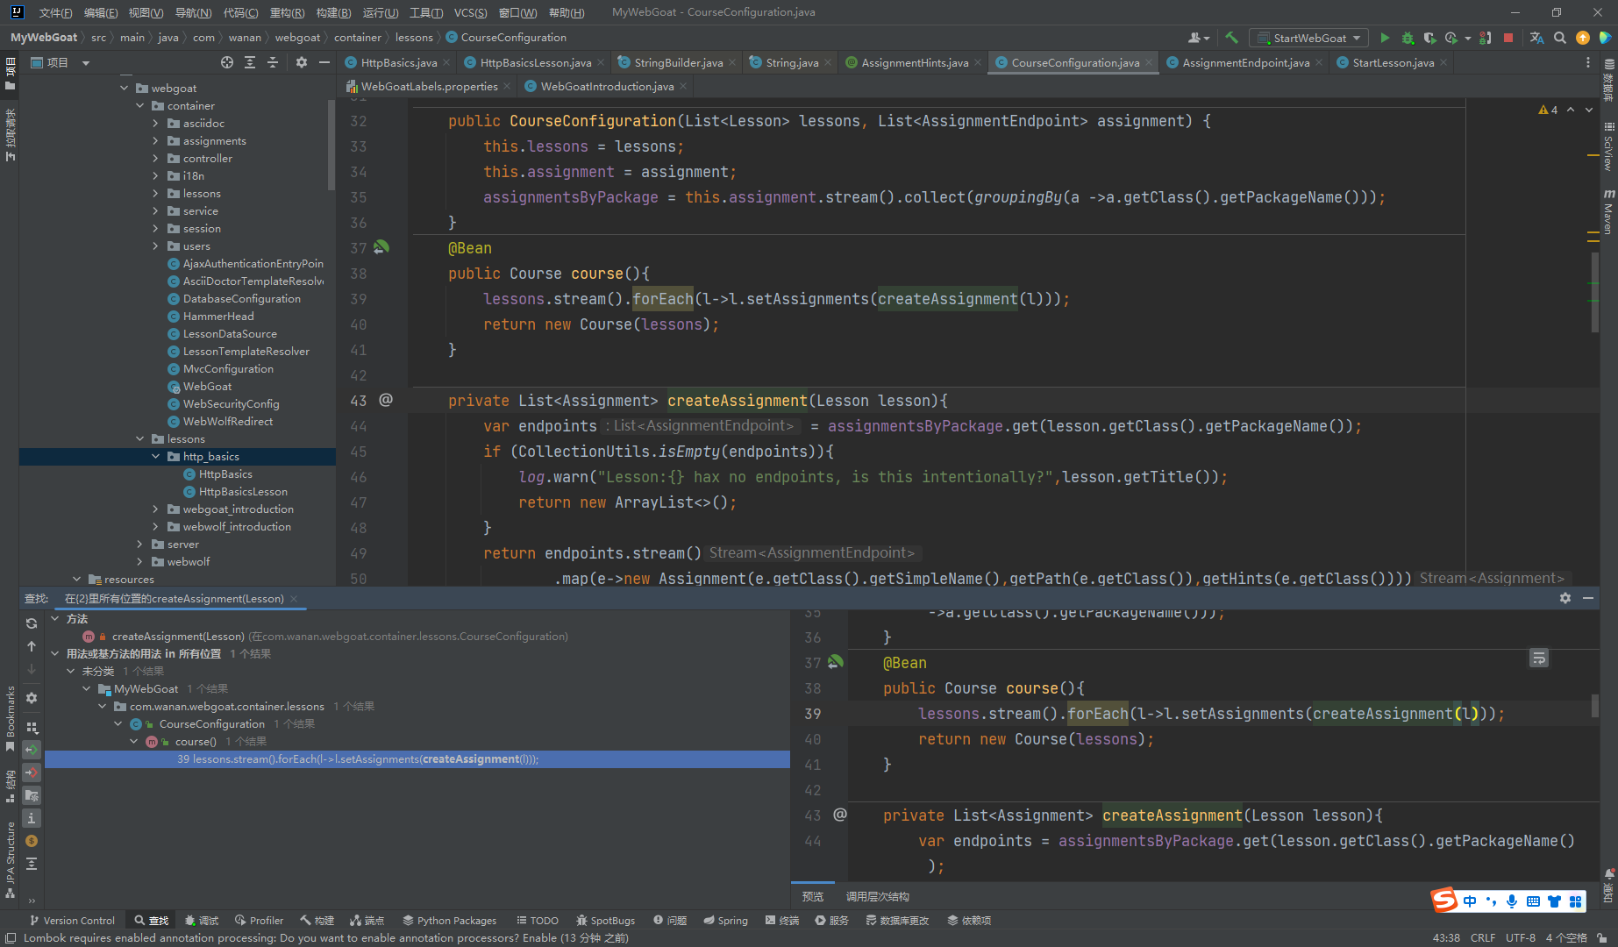
Task: Open the 重构(R) menu
Action: click(287, 12)
